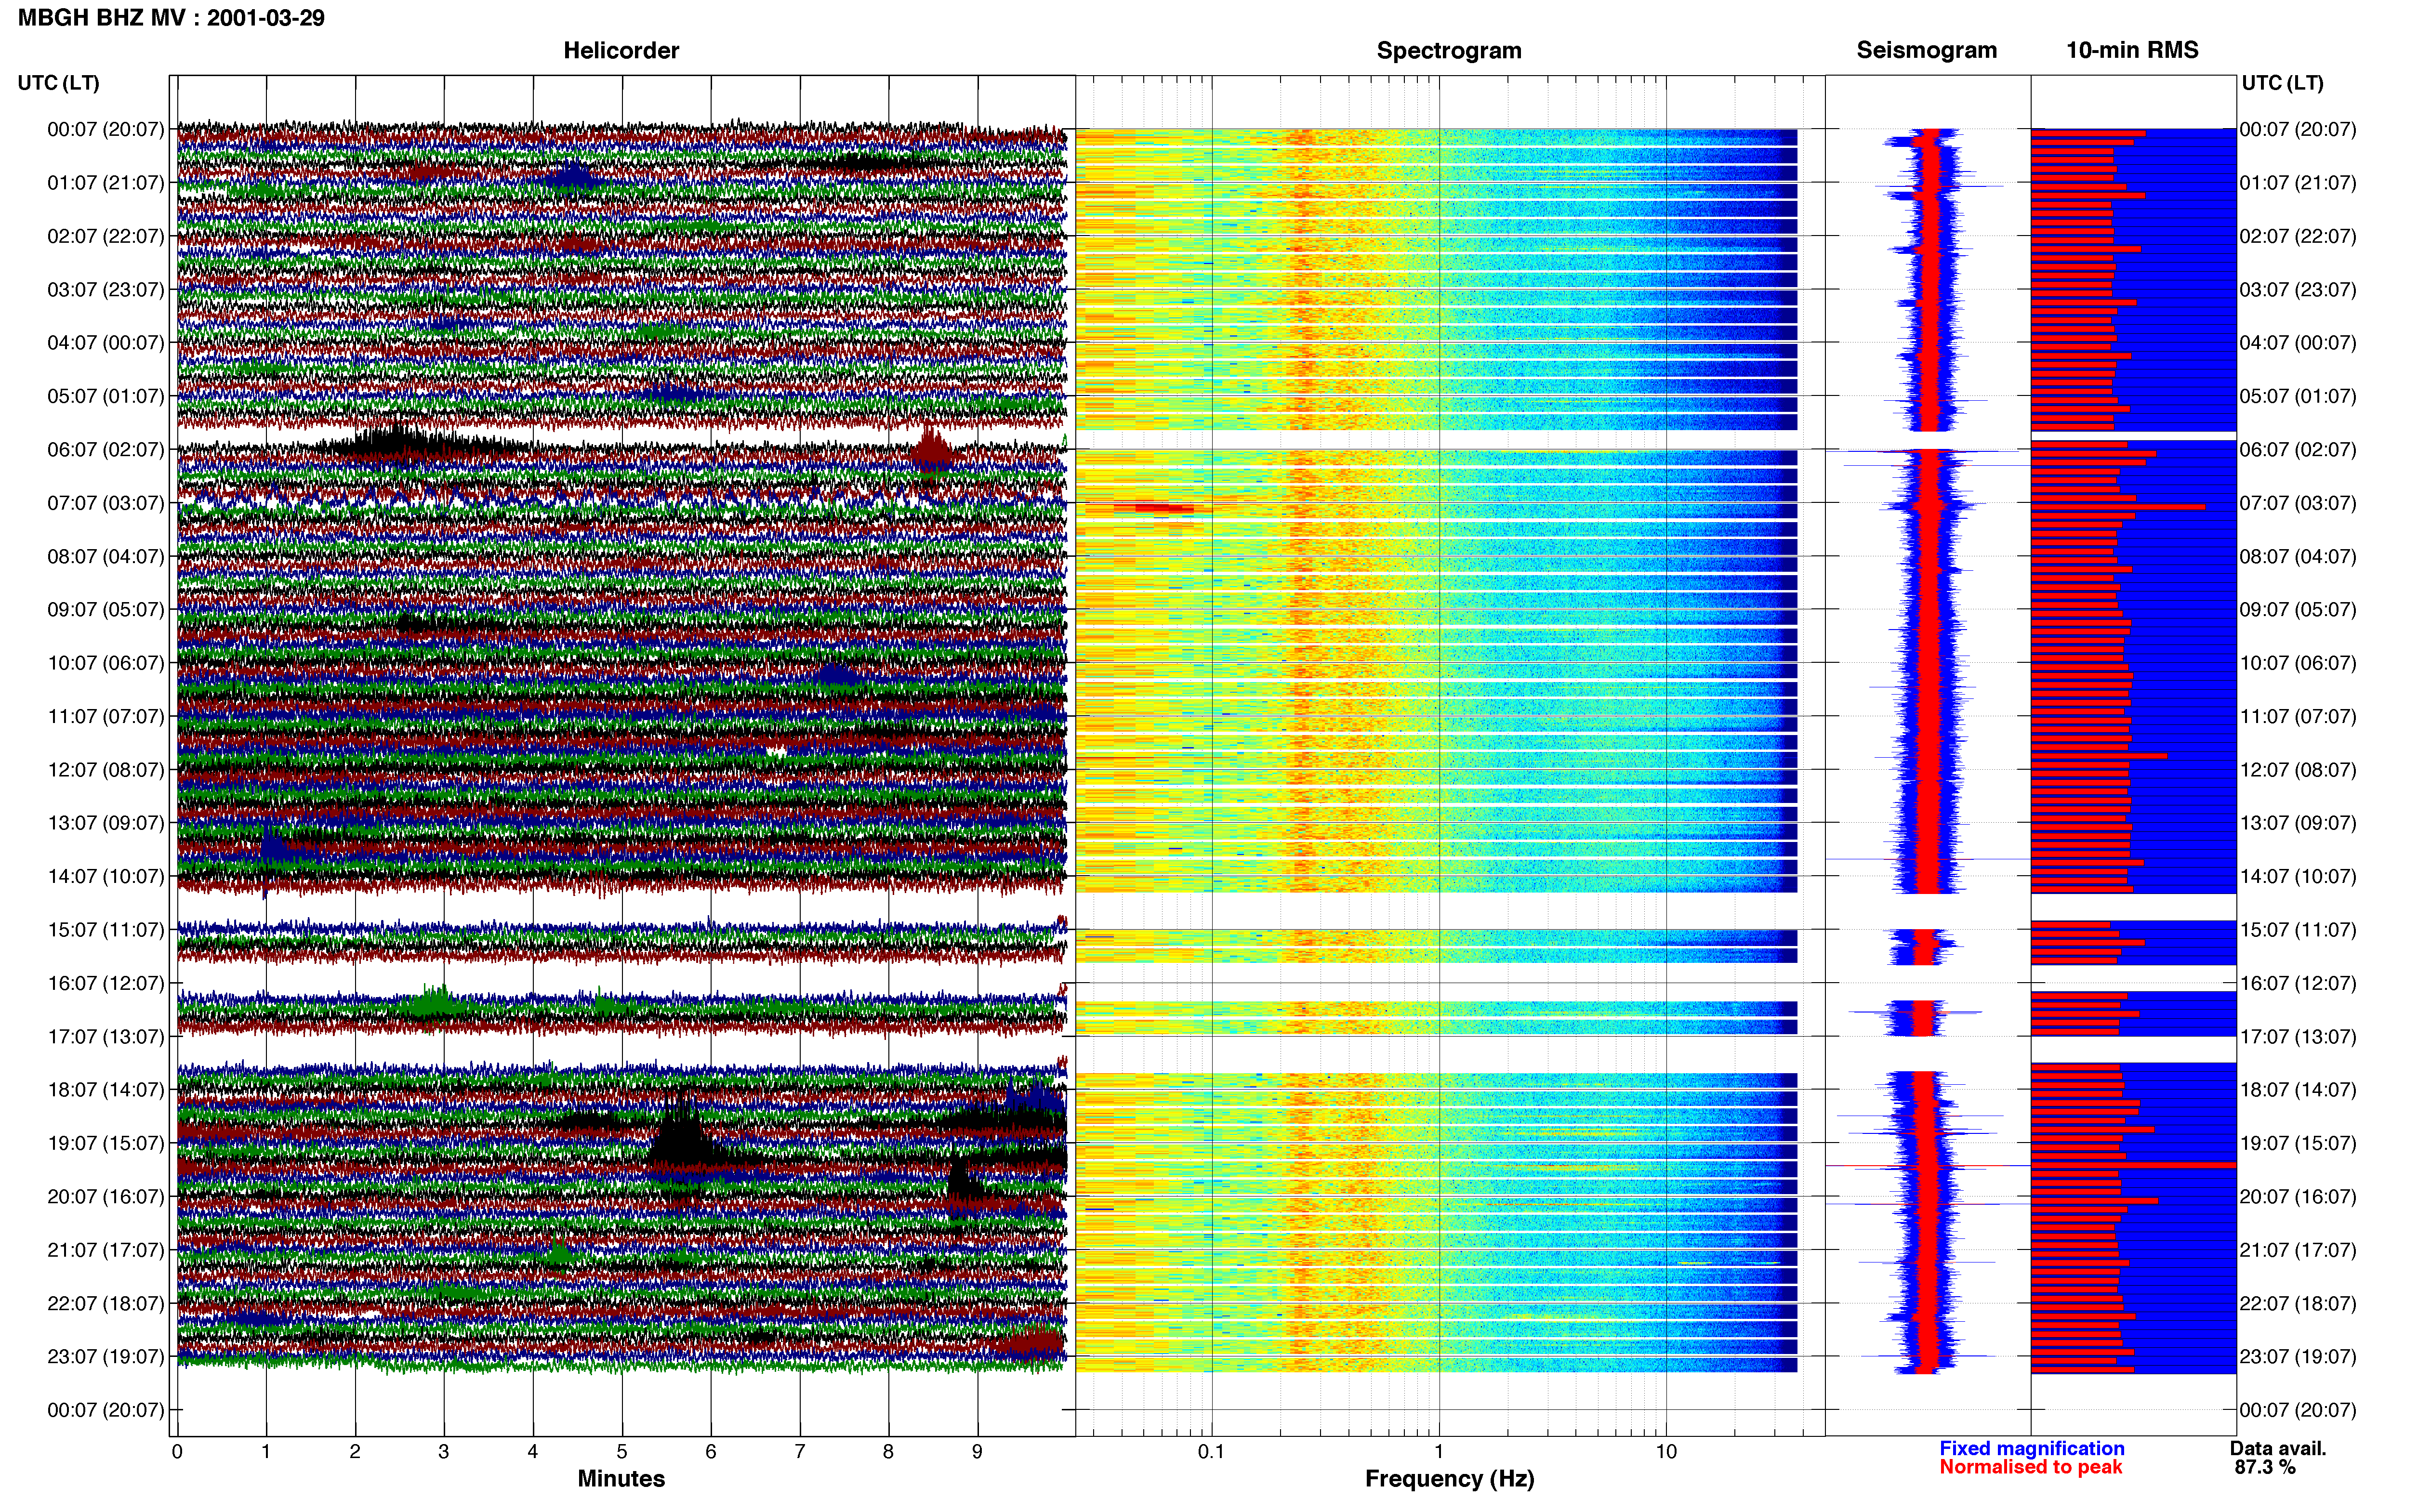The height and width of the screenshot is (1512, 2418).
Task: Click the Helicorder panel heading
Action: click(x=621, y=50)
